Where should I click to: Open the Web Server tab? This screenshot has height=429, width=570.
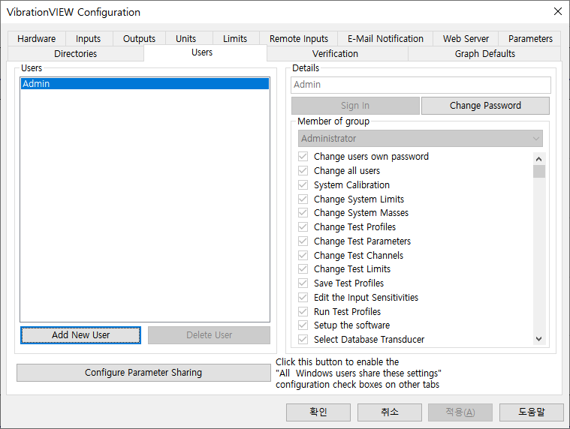point(466,38)
